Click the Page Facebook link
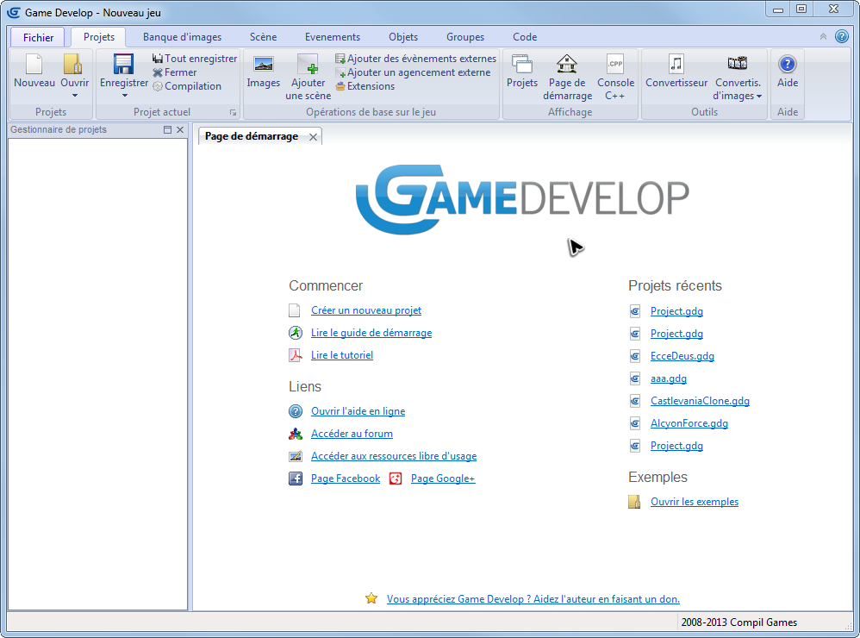Viewport: 860px width, 638px height. pyautogui.click(x=345, y=478)
